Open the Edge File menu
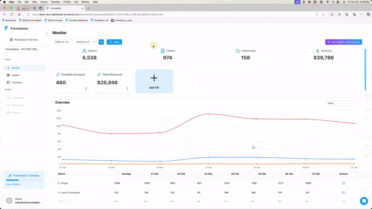 click(x=19, y=2)
